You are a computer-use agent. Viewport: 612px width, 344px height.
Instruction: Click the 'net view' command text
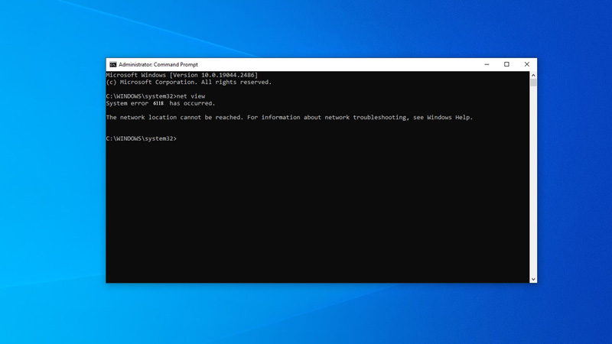pyautogui.click(x=190, y=96)
